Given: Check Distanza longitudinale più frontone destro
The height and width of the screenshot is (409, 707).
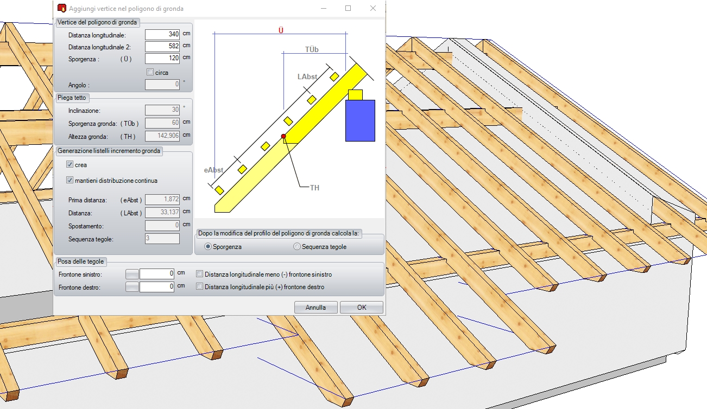Looking at the screenshot, I should 200,286.
